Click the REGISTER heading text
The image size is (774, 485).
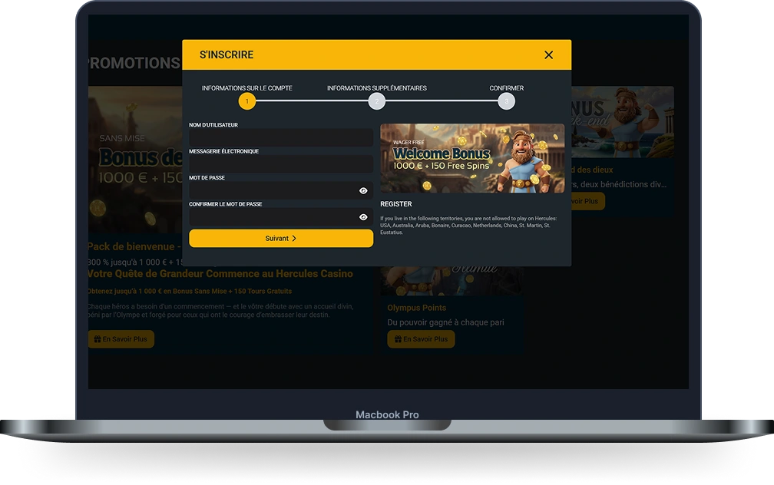click(396, 204)
